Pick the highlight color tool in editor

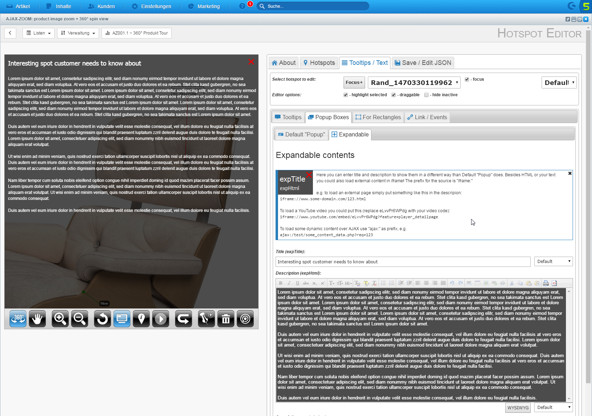click(366, 283)
